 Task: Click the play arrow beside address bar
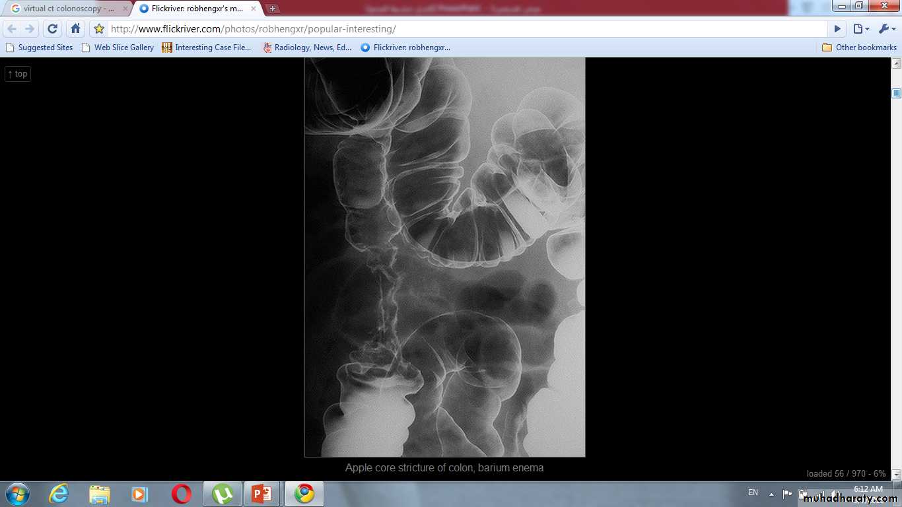(837, 29)
